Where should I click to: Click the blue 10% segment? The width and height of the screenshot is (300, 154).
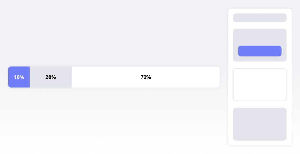click(x=19, y=77)
